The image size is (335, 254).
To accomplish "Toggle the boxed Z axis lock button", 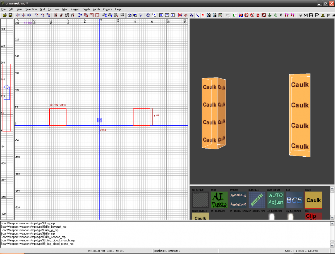I will [173, 15].
